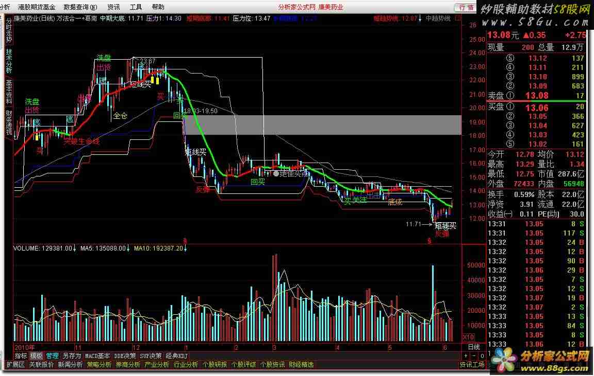Click the 总量 value 12.9万

[x=573, y=47]
